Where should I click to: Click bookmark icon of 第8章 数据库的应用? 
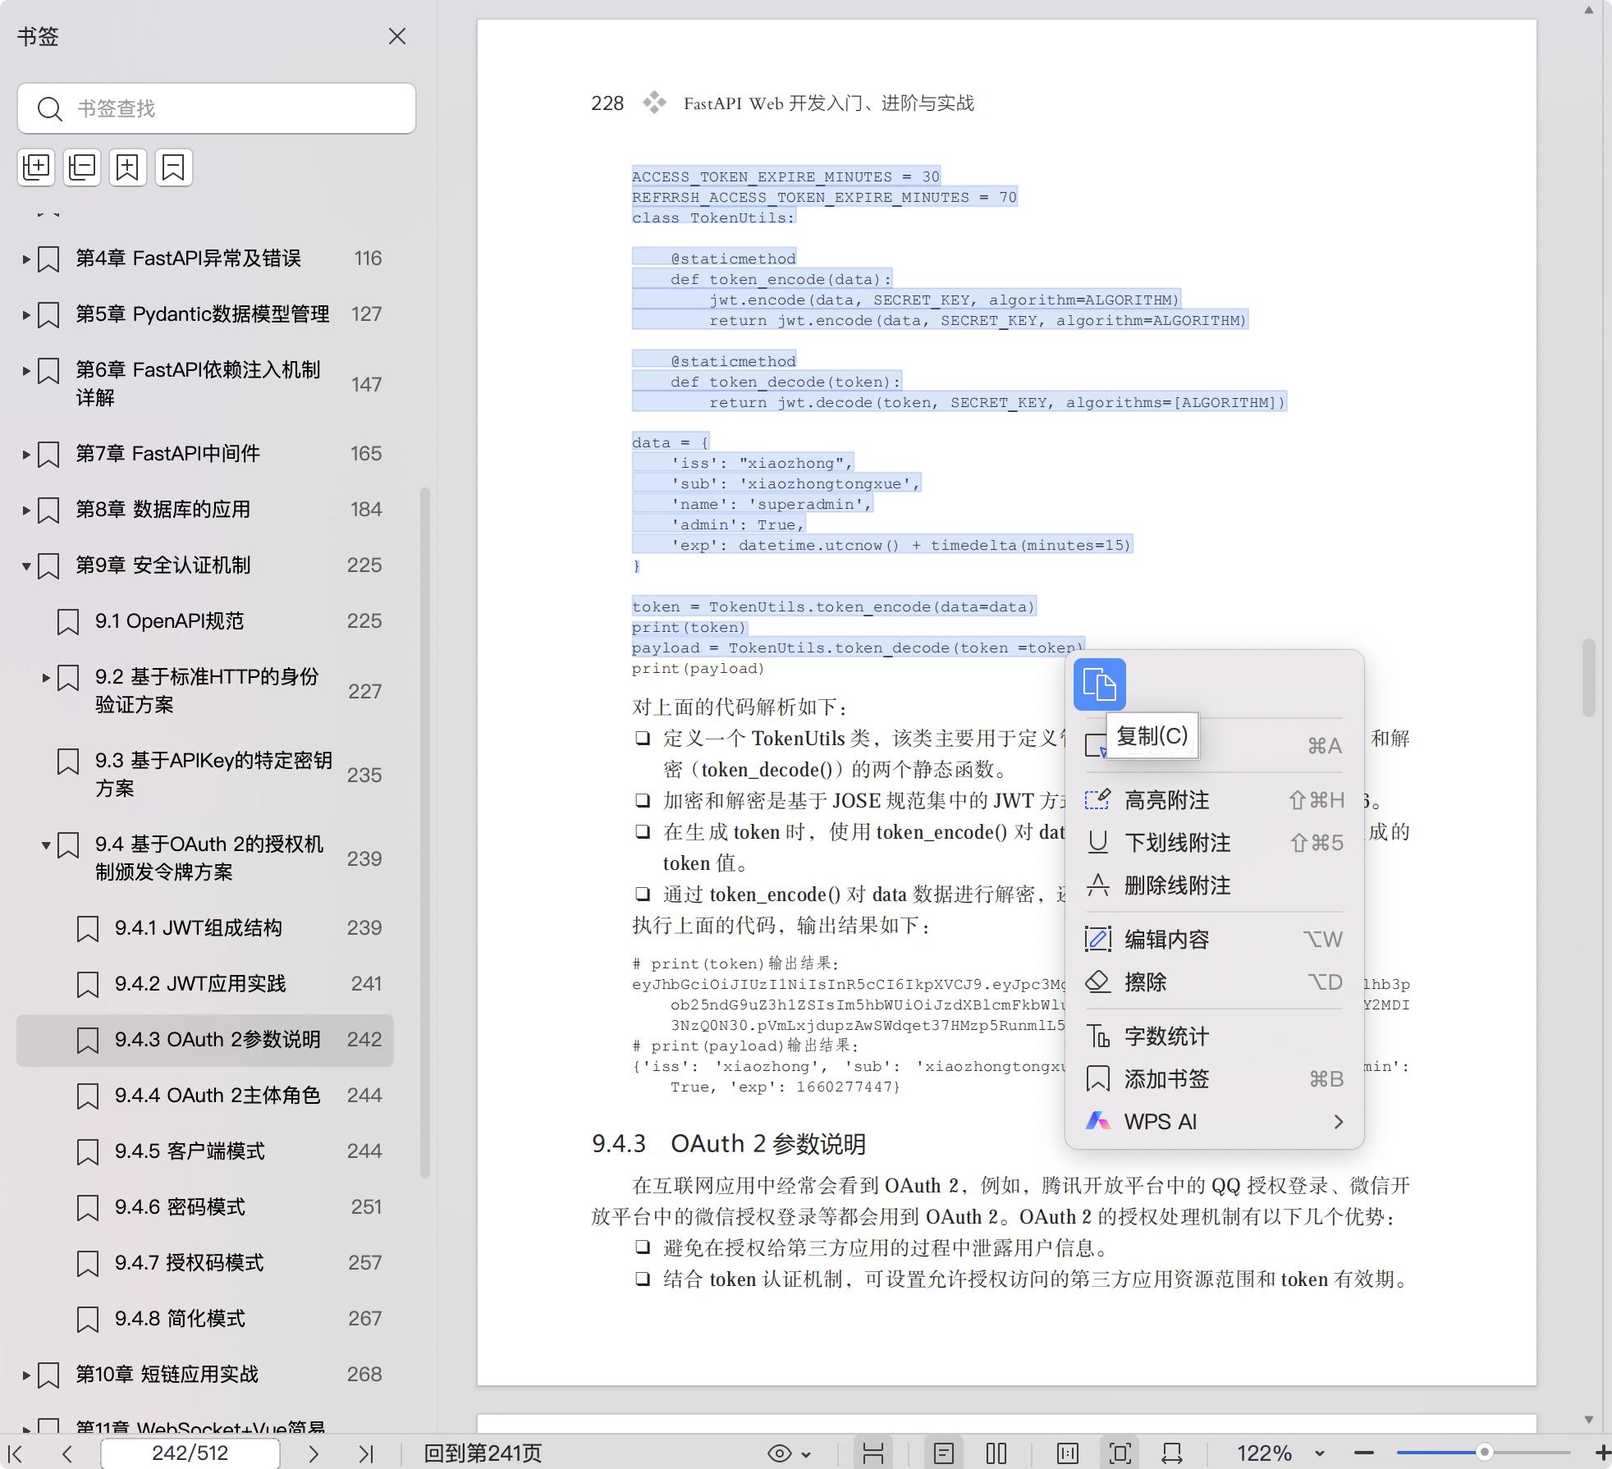point(48,510)
